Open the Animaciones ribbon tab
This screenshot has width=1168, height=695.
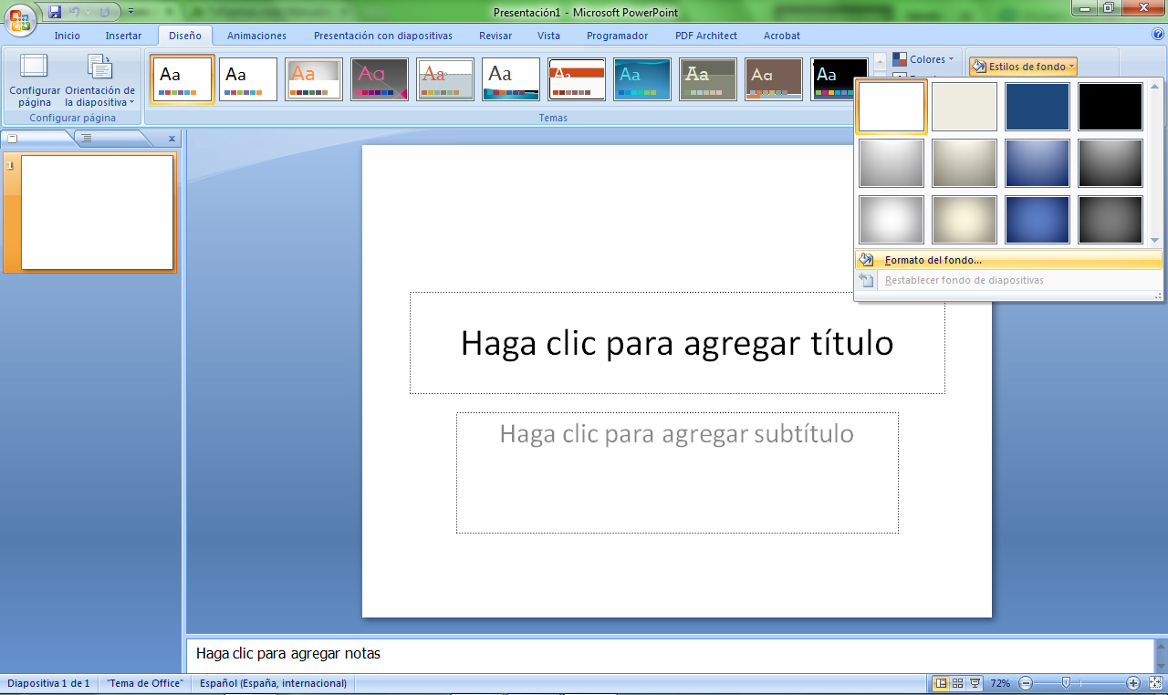coord(256,36)
